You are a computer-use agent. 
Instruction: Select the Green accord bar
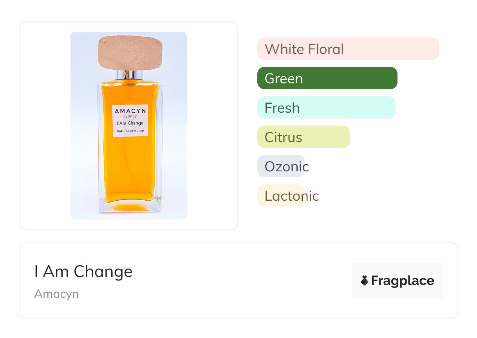(x=327, y=78)
